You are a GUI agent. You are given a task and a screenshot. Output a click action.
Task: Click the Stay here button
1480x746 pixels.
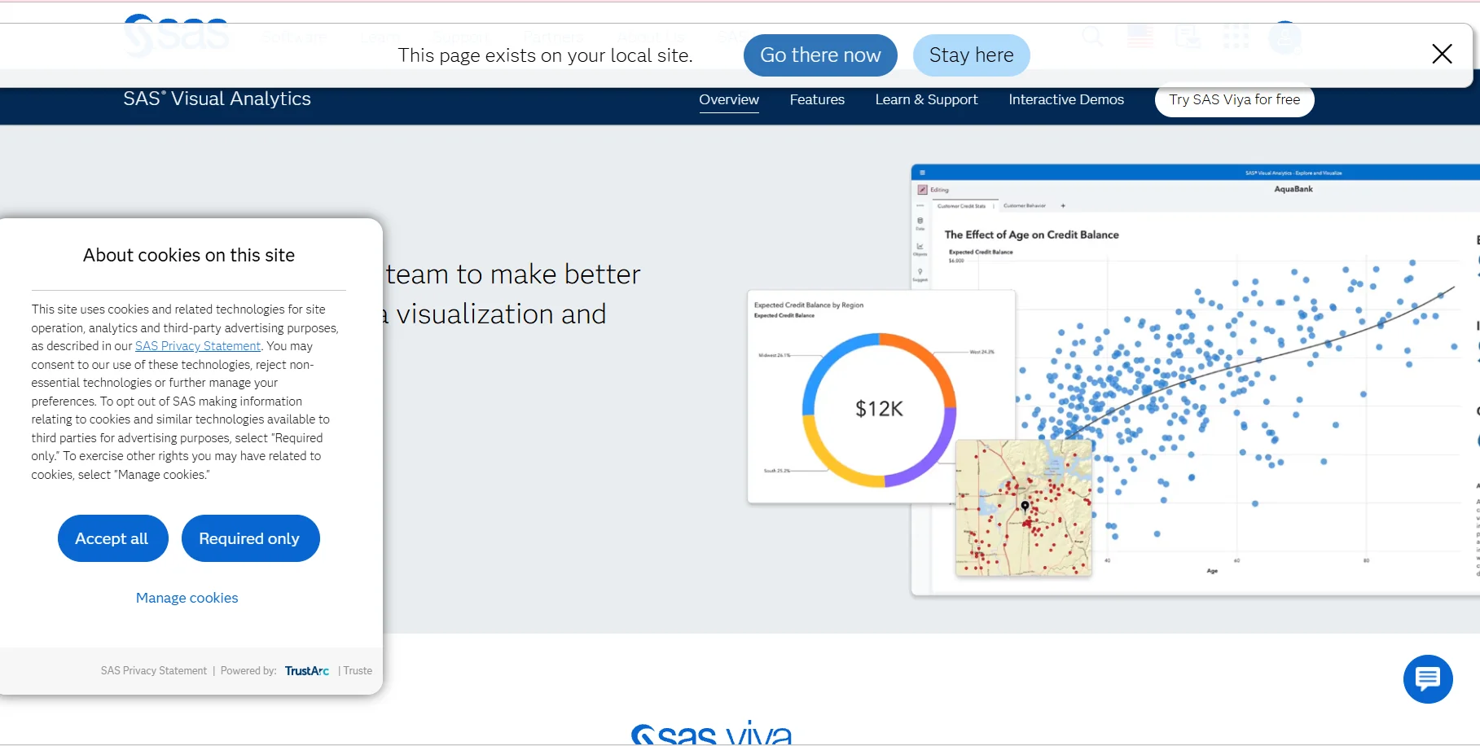(971, 55)
